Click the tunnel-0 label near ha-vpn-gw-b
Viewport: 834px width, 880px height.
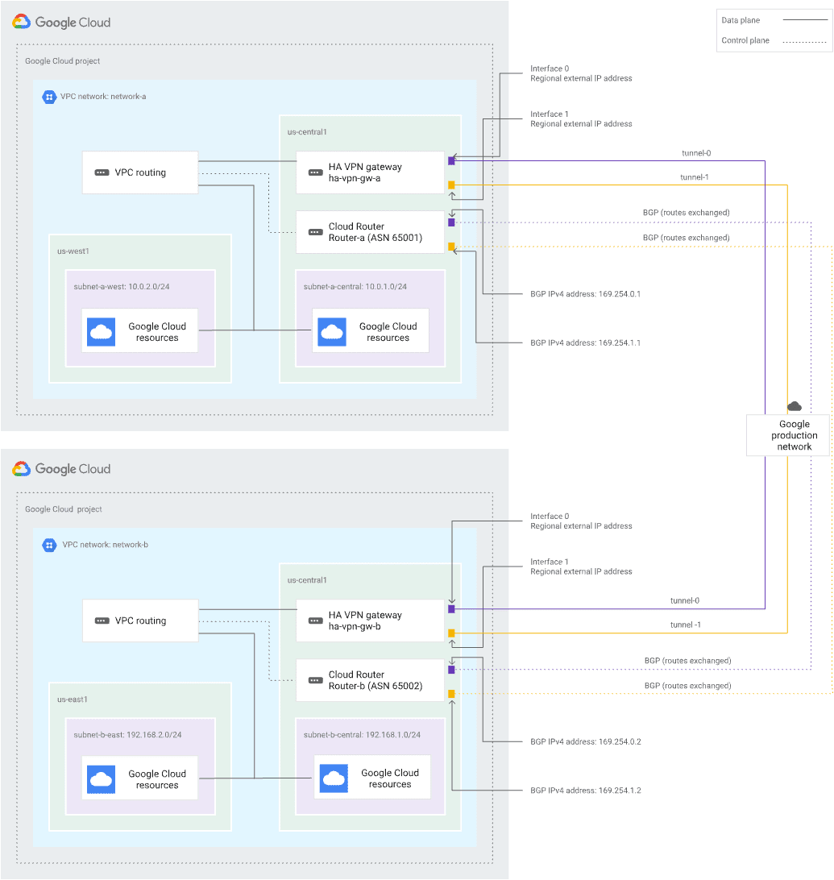coord(685,600)
